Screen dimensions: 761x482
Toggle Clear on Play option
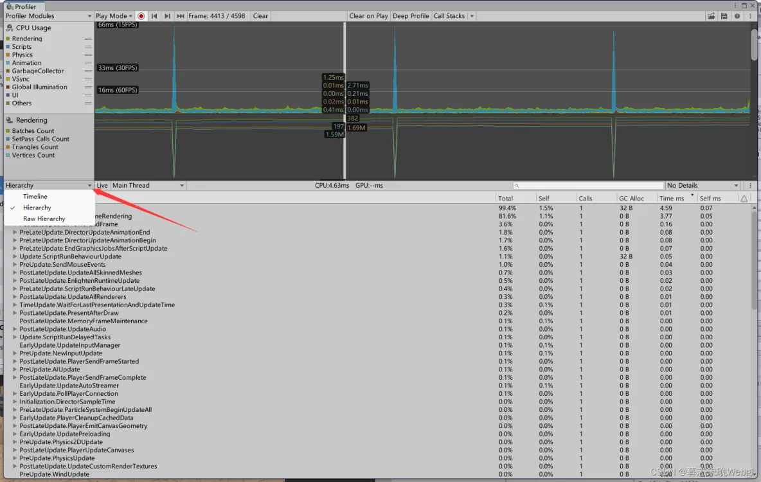[x=368, y=16]
